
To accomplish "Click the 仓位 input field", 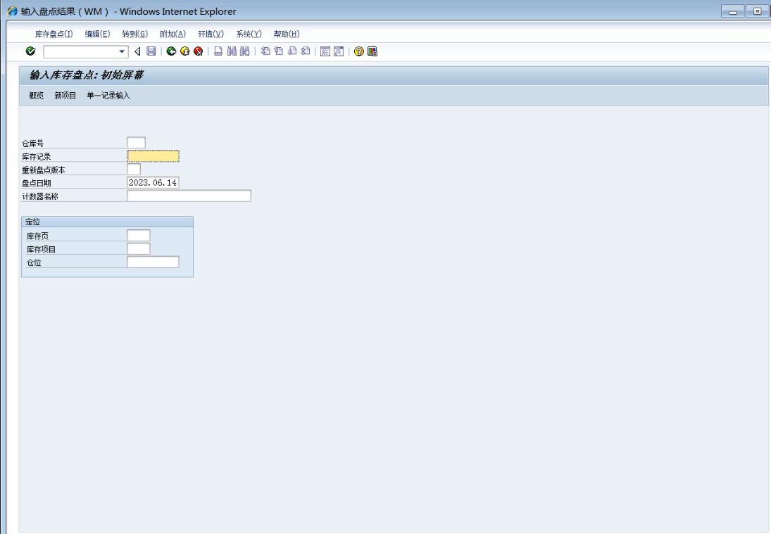I will [153, 262].
